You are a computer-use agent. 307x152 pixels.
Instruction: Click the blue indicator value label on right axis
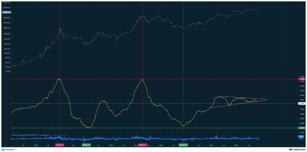point(301,136)
